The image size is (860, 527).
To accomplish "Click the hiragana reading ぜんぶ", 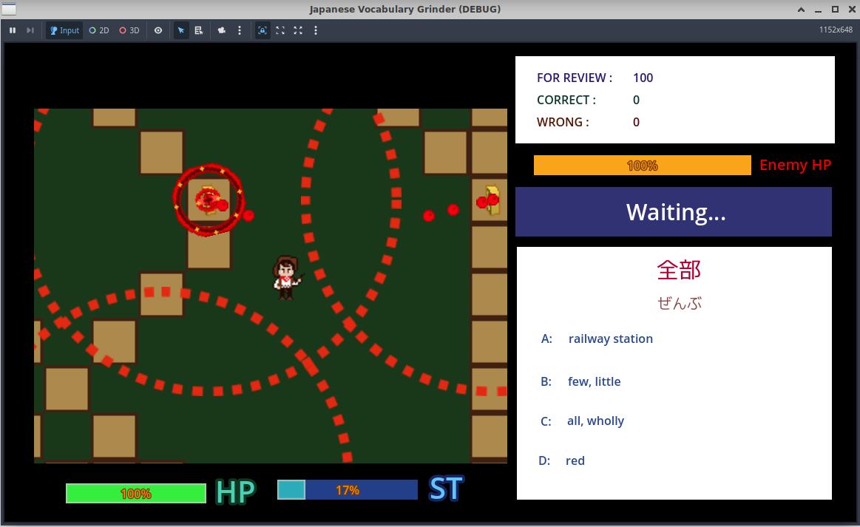I will coord(680,303).
